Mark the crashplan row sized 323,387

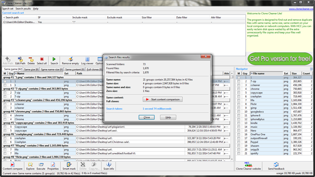[5, 138]
